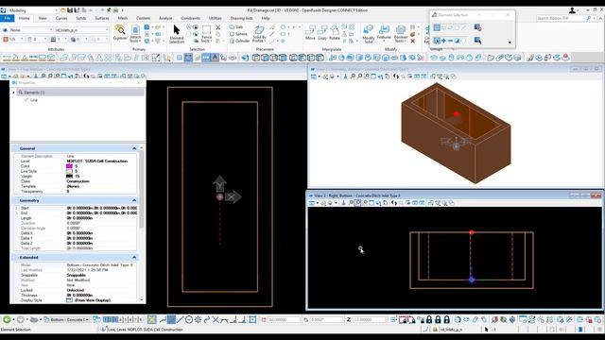Collapse the Extended section in Properties
The image size is (605, 340).
click(134, 257)
